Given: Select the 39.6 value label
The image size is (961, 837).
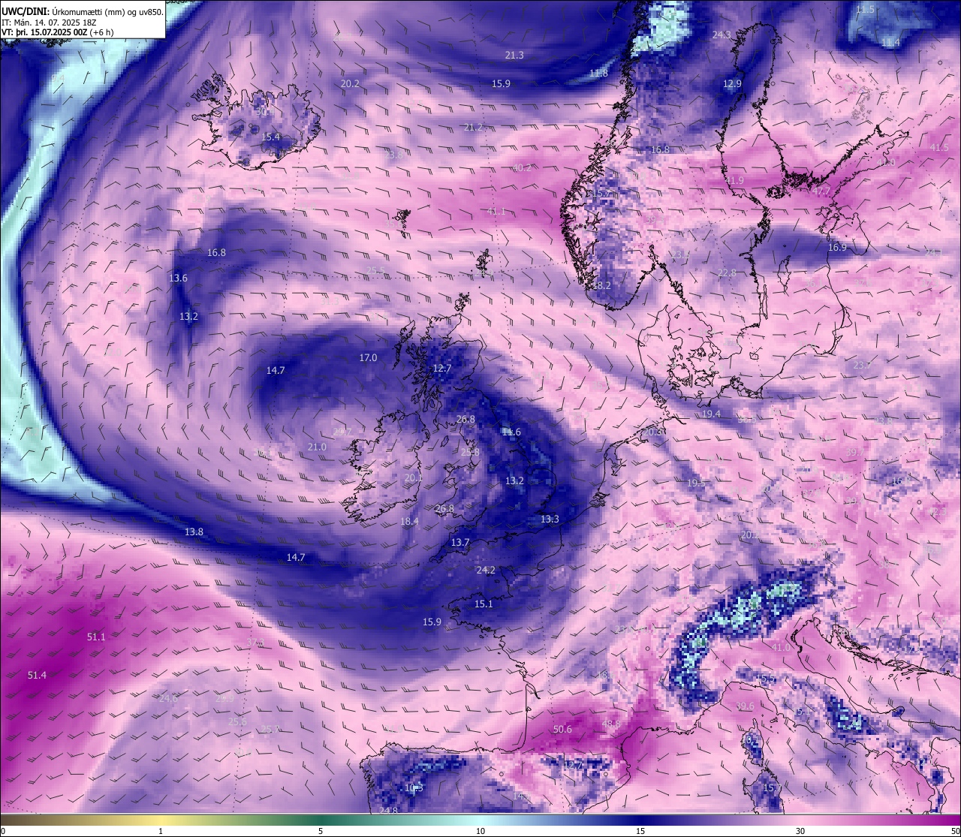Looking at the screenshot, I should (745, 706).
